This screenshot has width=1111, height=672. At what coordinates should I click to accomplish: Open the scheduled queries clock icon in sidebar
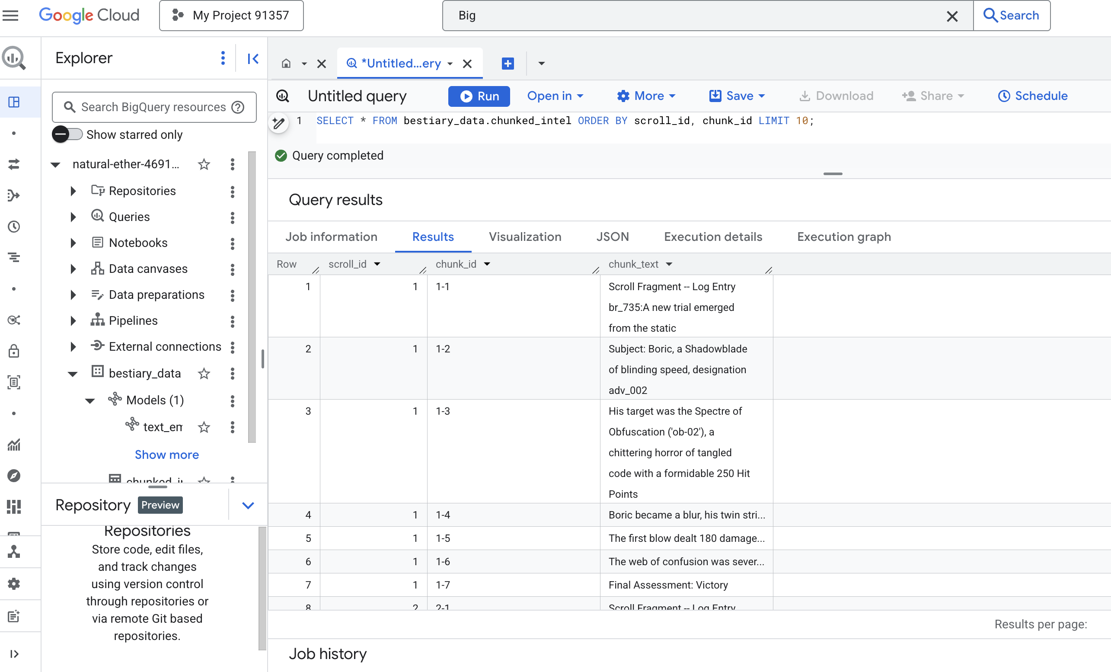[14, 227]
